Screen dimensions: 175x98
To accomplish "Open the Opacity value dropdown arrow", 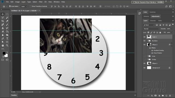I will (172, 29).
